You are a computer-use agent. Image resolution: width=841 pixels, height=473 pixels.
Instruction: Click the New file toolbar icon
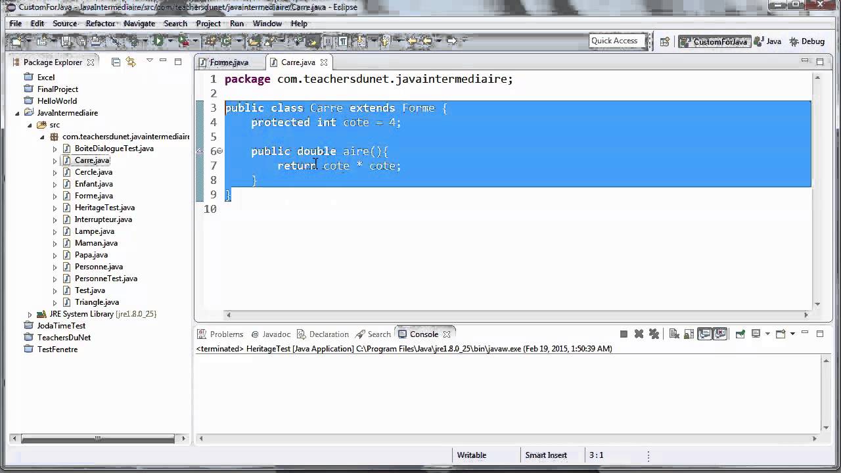(16, 41)
